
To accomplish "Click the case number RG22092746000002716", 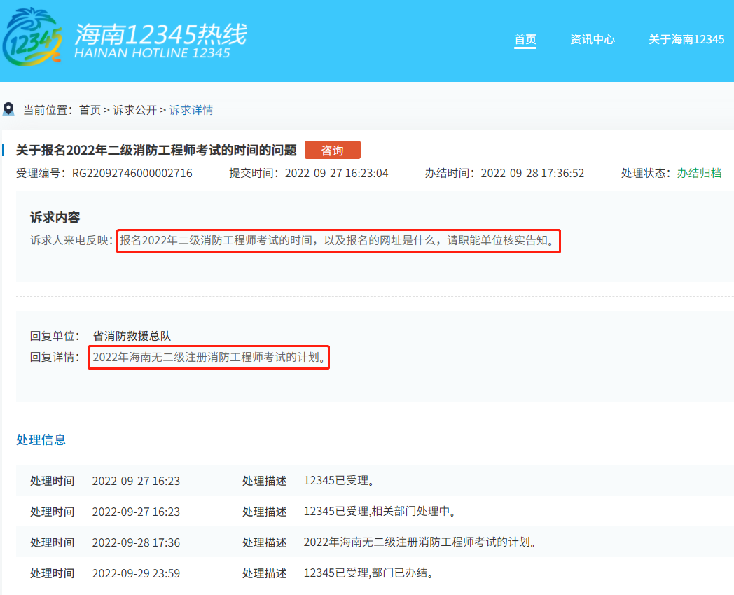I will 132,173.
